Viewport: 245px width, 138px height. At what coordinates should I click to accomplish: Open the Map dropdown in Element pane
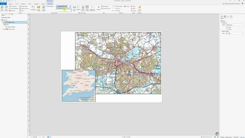pos(235,33)
